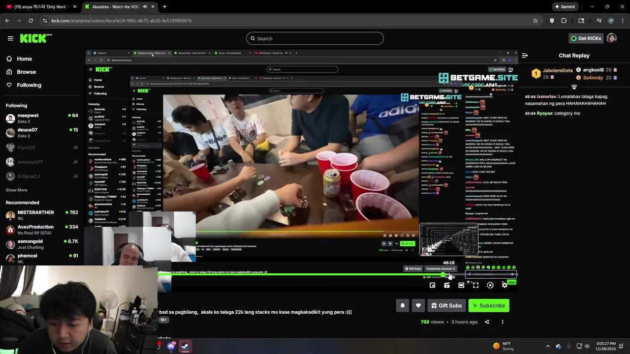Click the Gift Subs button
Viewport: 630px width, 354px height.
[x=446, y=305]
